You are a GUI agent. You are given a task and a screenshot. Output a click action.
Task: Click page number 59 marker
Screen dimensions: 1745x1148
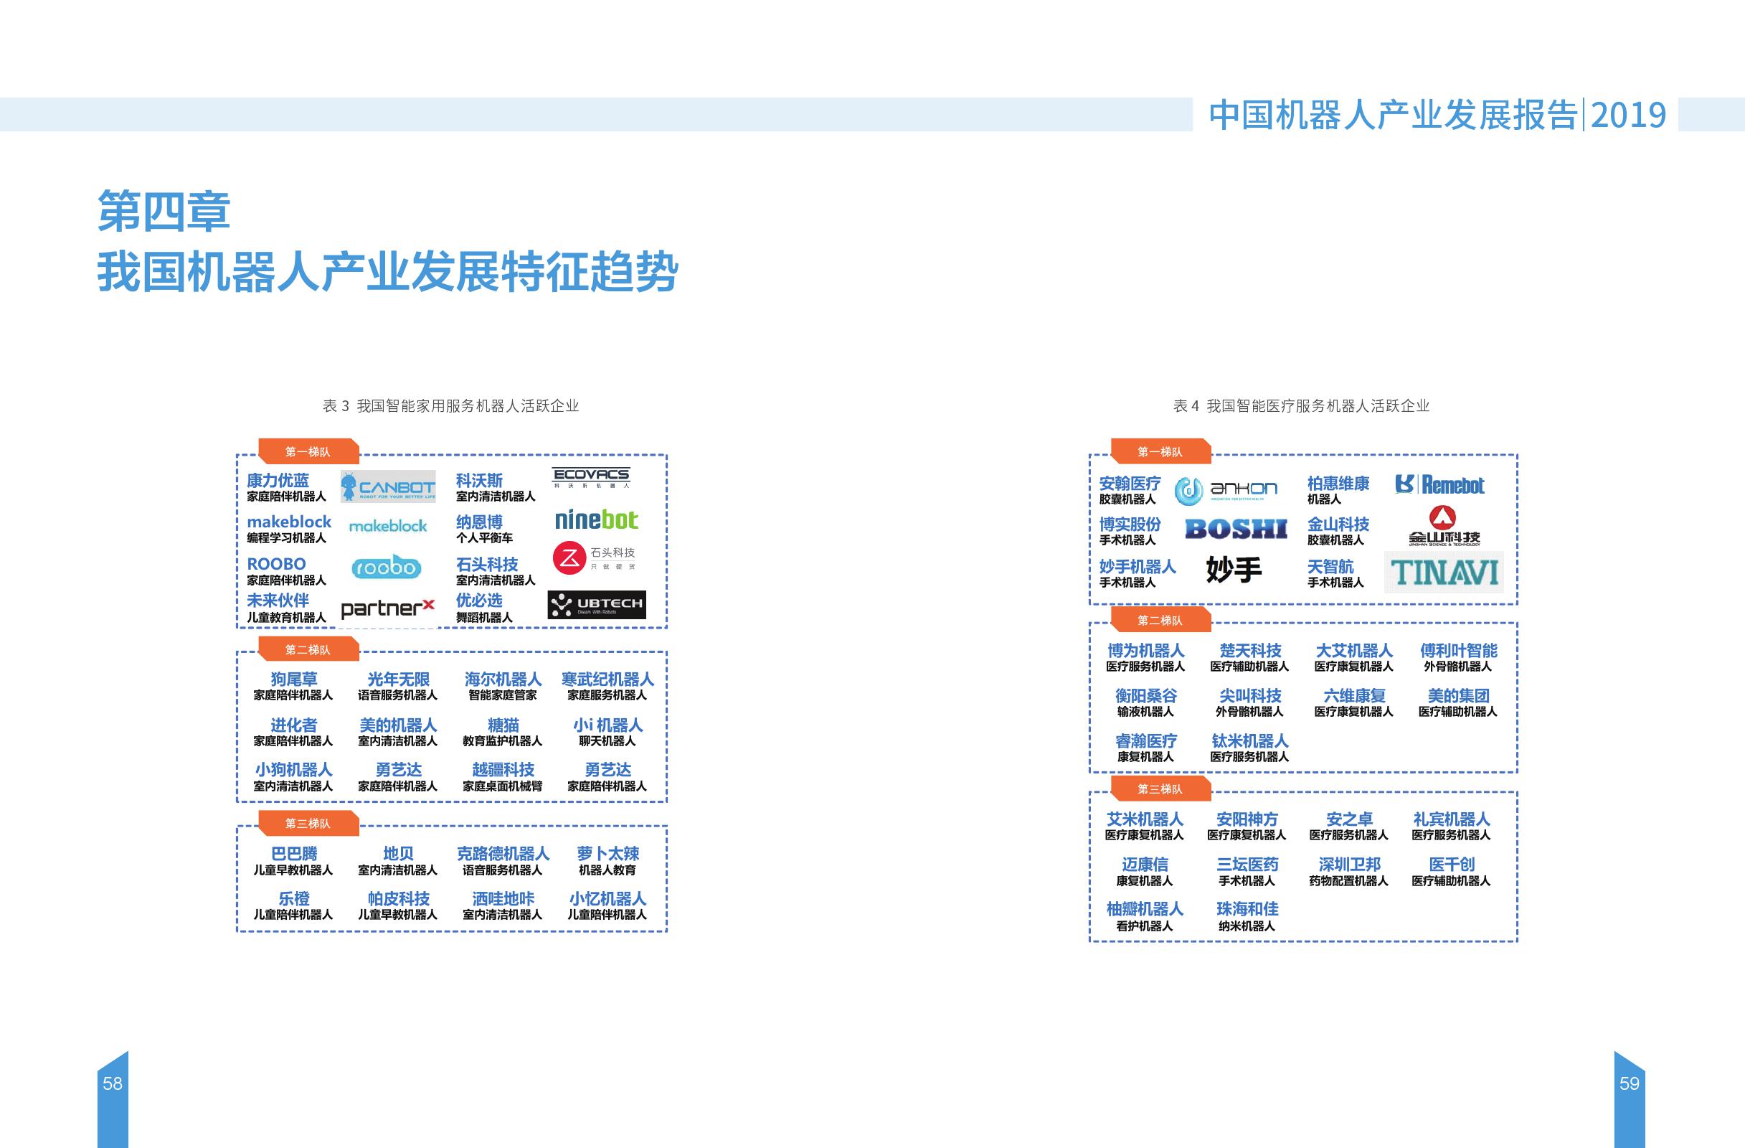[x=1629, y=1083]
